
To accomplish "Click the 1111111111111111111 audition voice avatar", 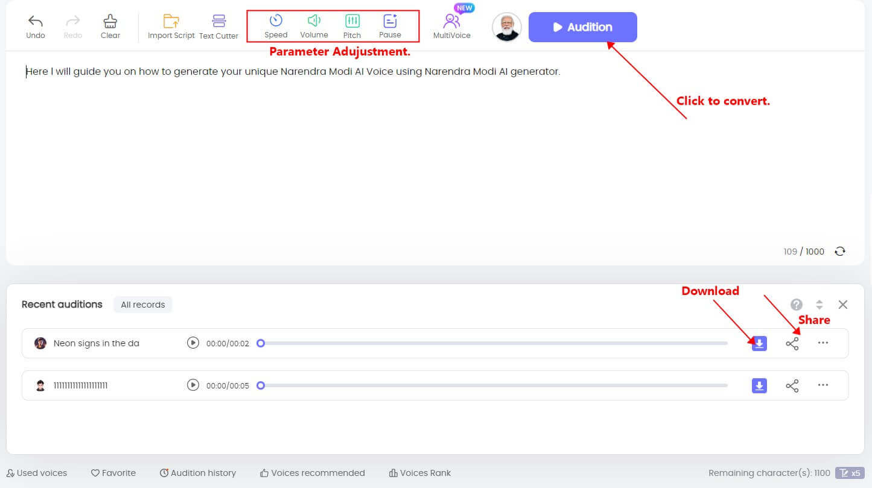I will [x=40, y=385].
